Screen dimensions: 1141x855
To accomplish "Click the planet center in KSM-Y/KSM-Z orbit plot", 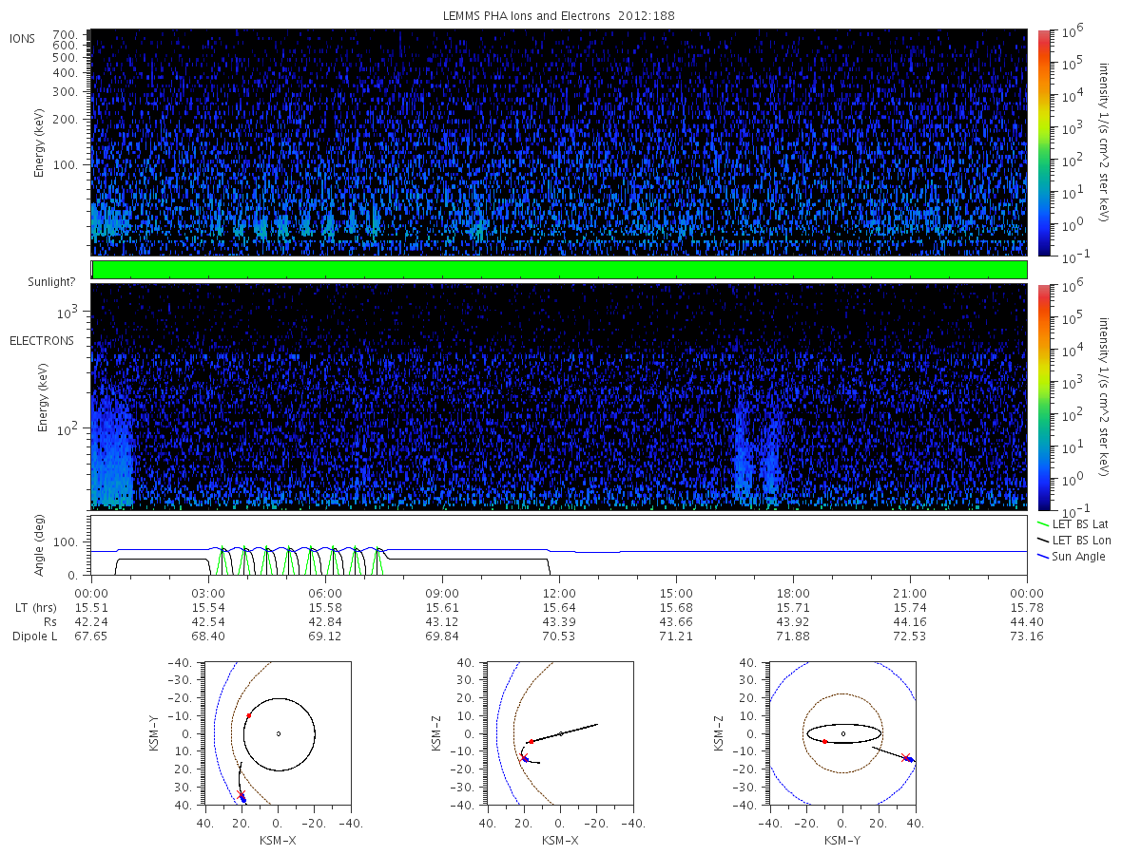I will [x=843, y=733].
